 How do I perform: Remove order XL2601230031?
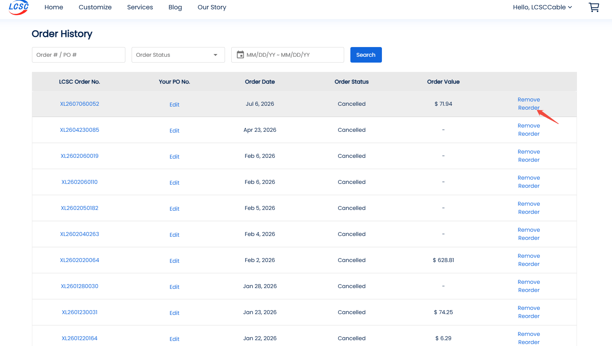(529, 308)
